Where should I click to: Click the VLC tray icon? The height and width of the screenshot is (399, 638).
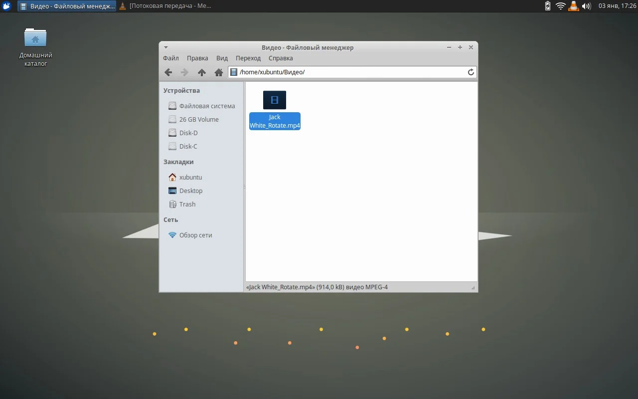[x=574, y=6]
